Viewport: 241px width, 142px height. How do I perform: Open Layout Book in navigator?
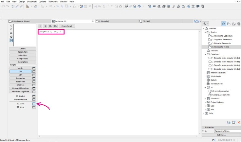coord(234,24)
